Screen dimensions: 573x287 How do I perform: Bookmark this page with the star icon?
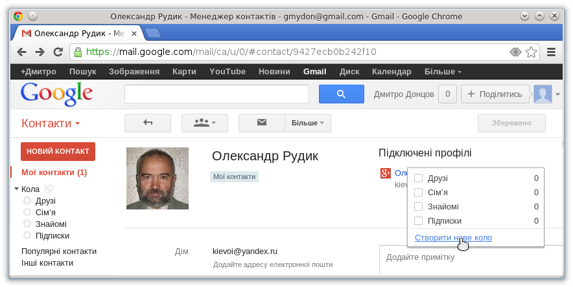click(531, 52)
